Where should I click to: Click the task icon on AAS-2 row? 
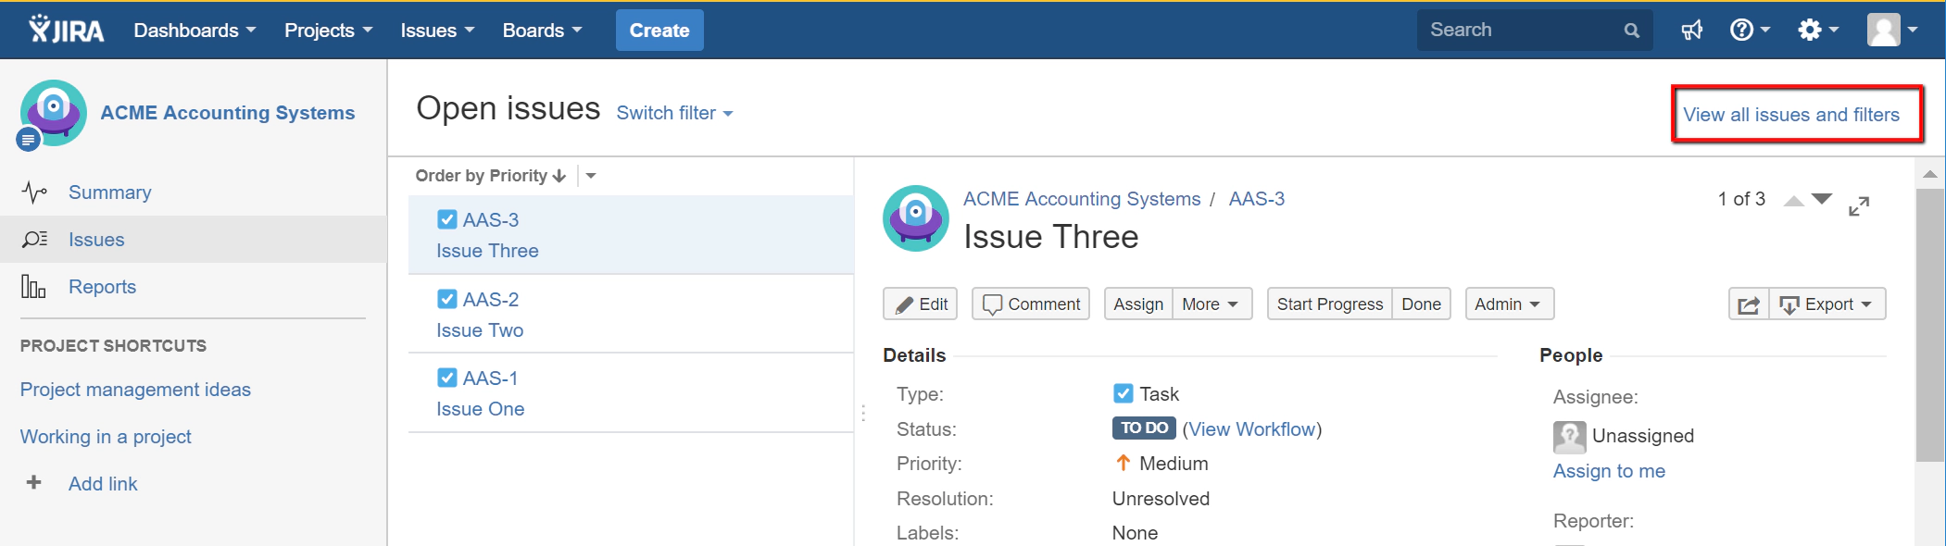tap(446, 299)
